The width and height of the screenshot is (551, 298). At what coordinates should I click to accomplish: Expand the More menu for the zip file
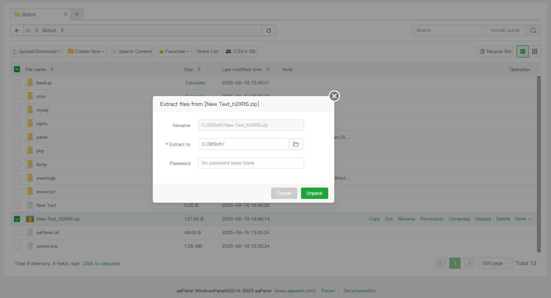coord(523,219)
